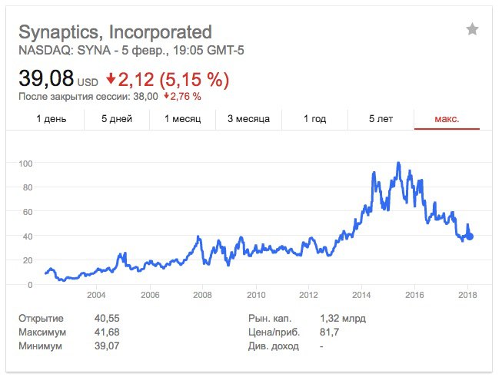Select the "макс." range tab

click(x=447, y=119)
